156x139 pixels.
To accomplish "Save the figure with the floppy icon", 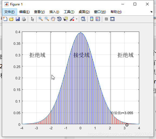I will pyautogui.click(x=18, y=19).
